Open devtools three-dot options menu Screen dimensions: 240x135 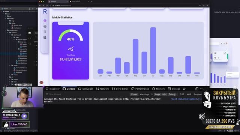tap(202, 89)
